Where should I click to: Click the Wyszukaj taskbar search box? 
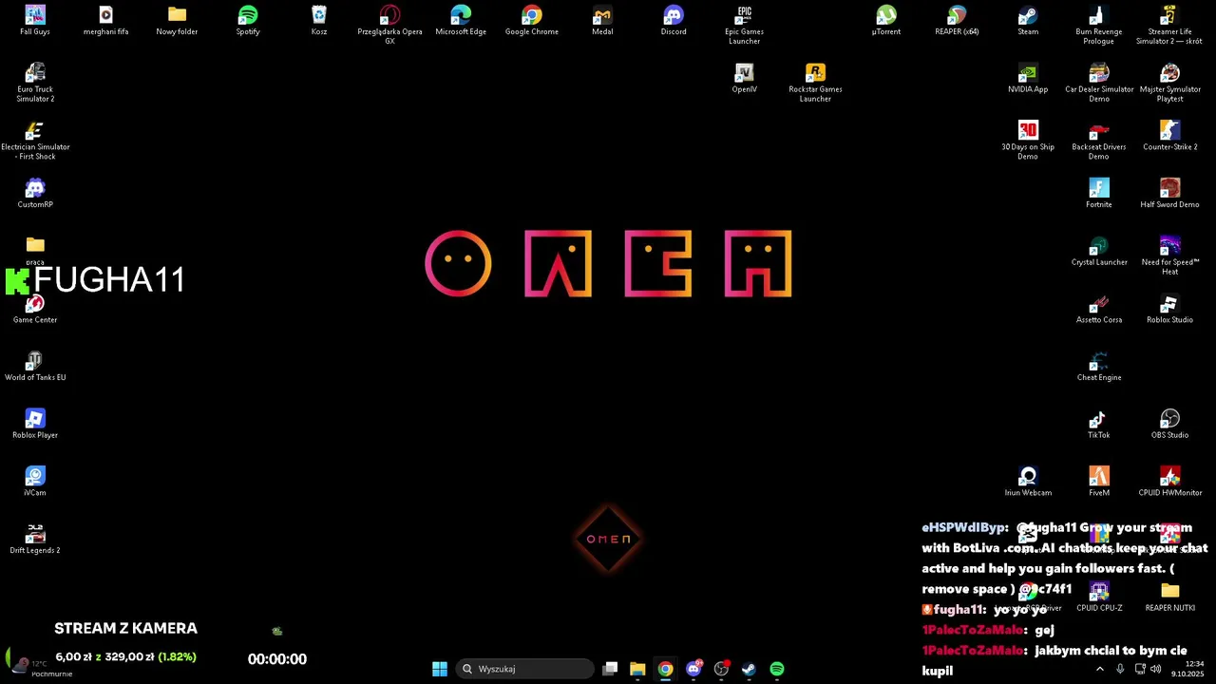point(525,669)
